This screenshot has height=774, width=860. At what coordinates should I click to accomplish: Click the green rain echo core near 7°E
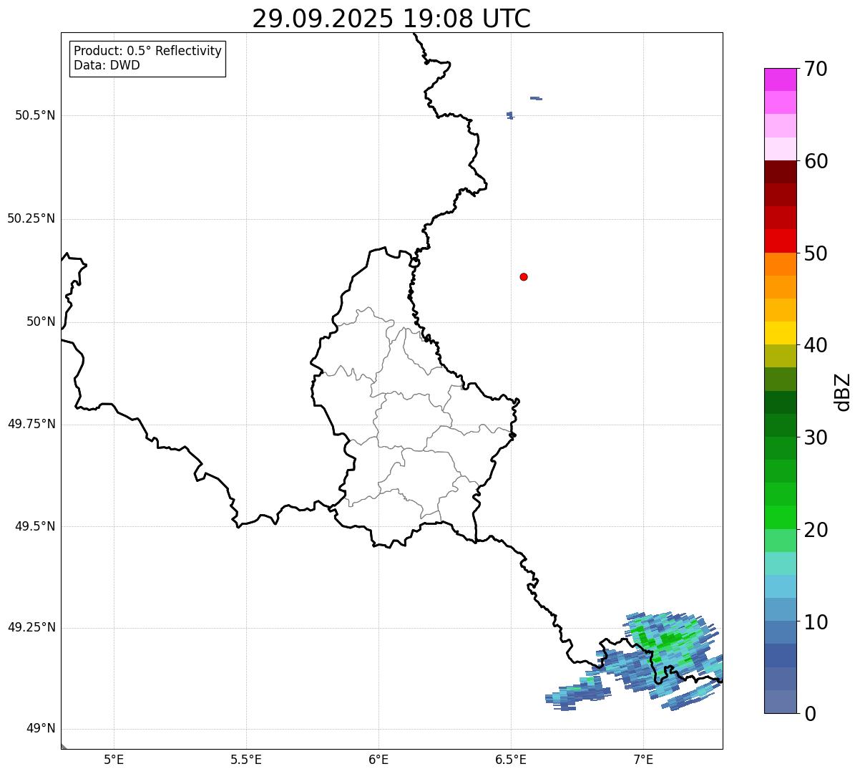[664, 638]
